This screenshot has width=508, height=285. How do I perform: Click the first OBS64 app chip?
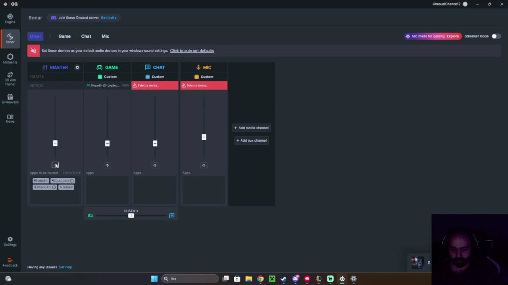(40, 180)
